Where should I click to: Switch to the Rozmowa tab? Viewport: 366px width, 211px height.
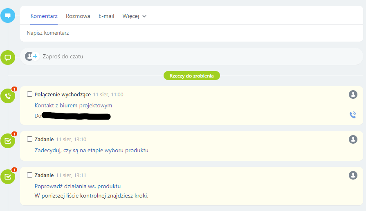point(78,16)
